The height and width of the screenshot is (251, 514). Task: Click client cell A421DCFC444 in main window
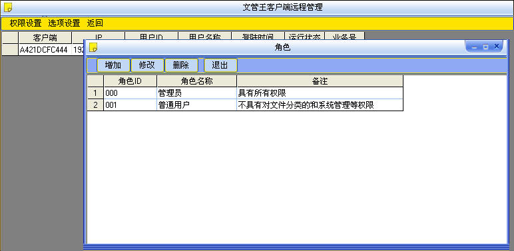[45, 50]
